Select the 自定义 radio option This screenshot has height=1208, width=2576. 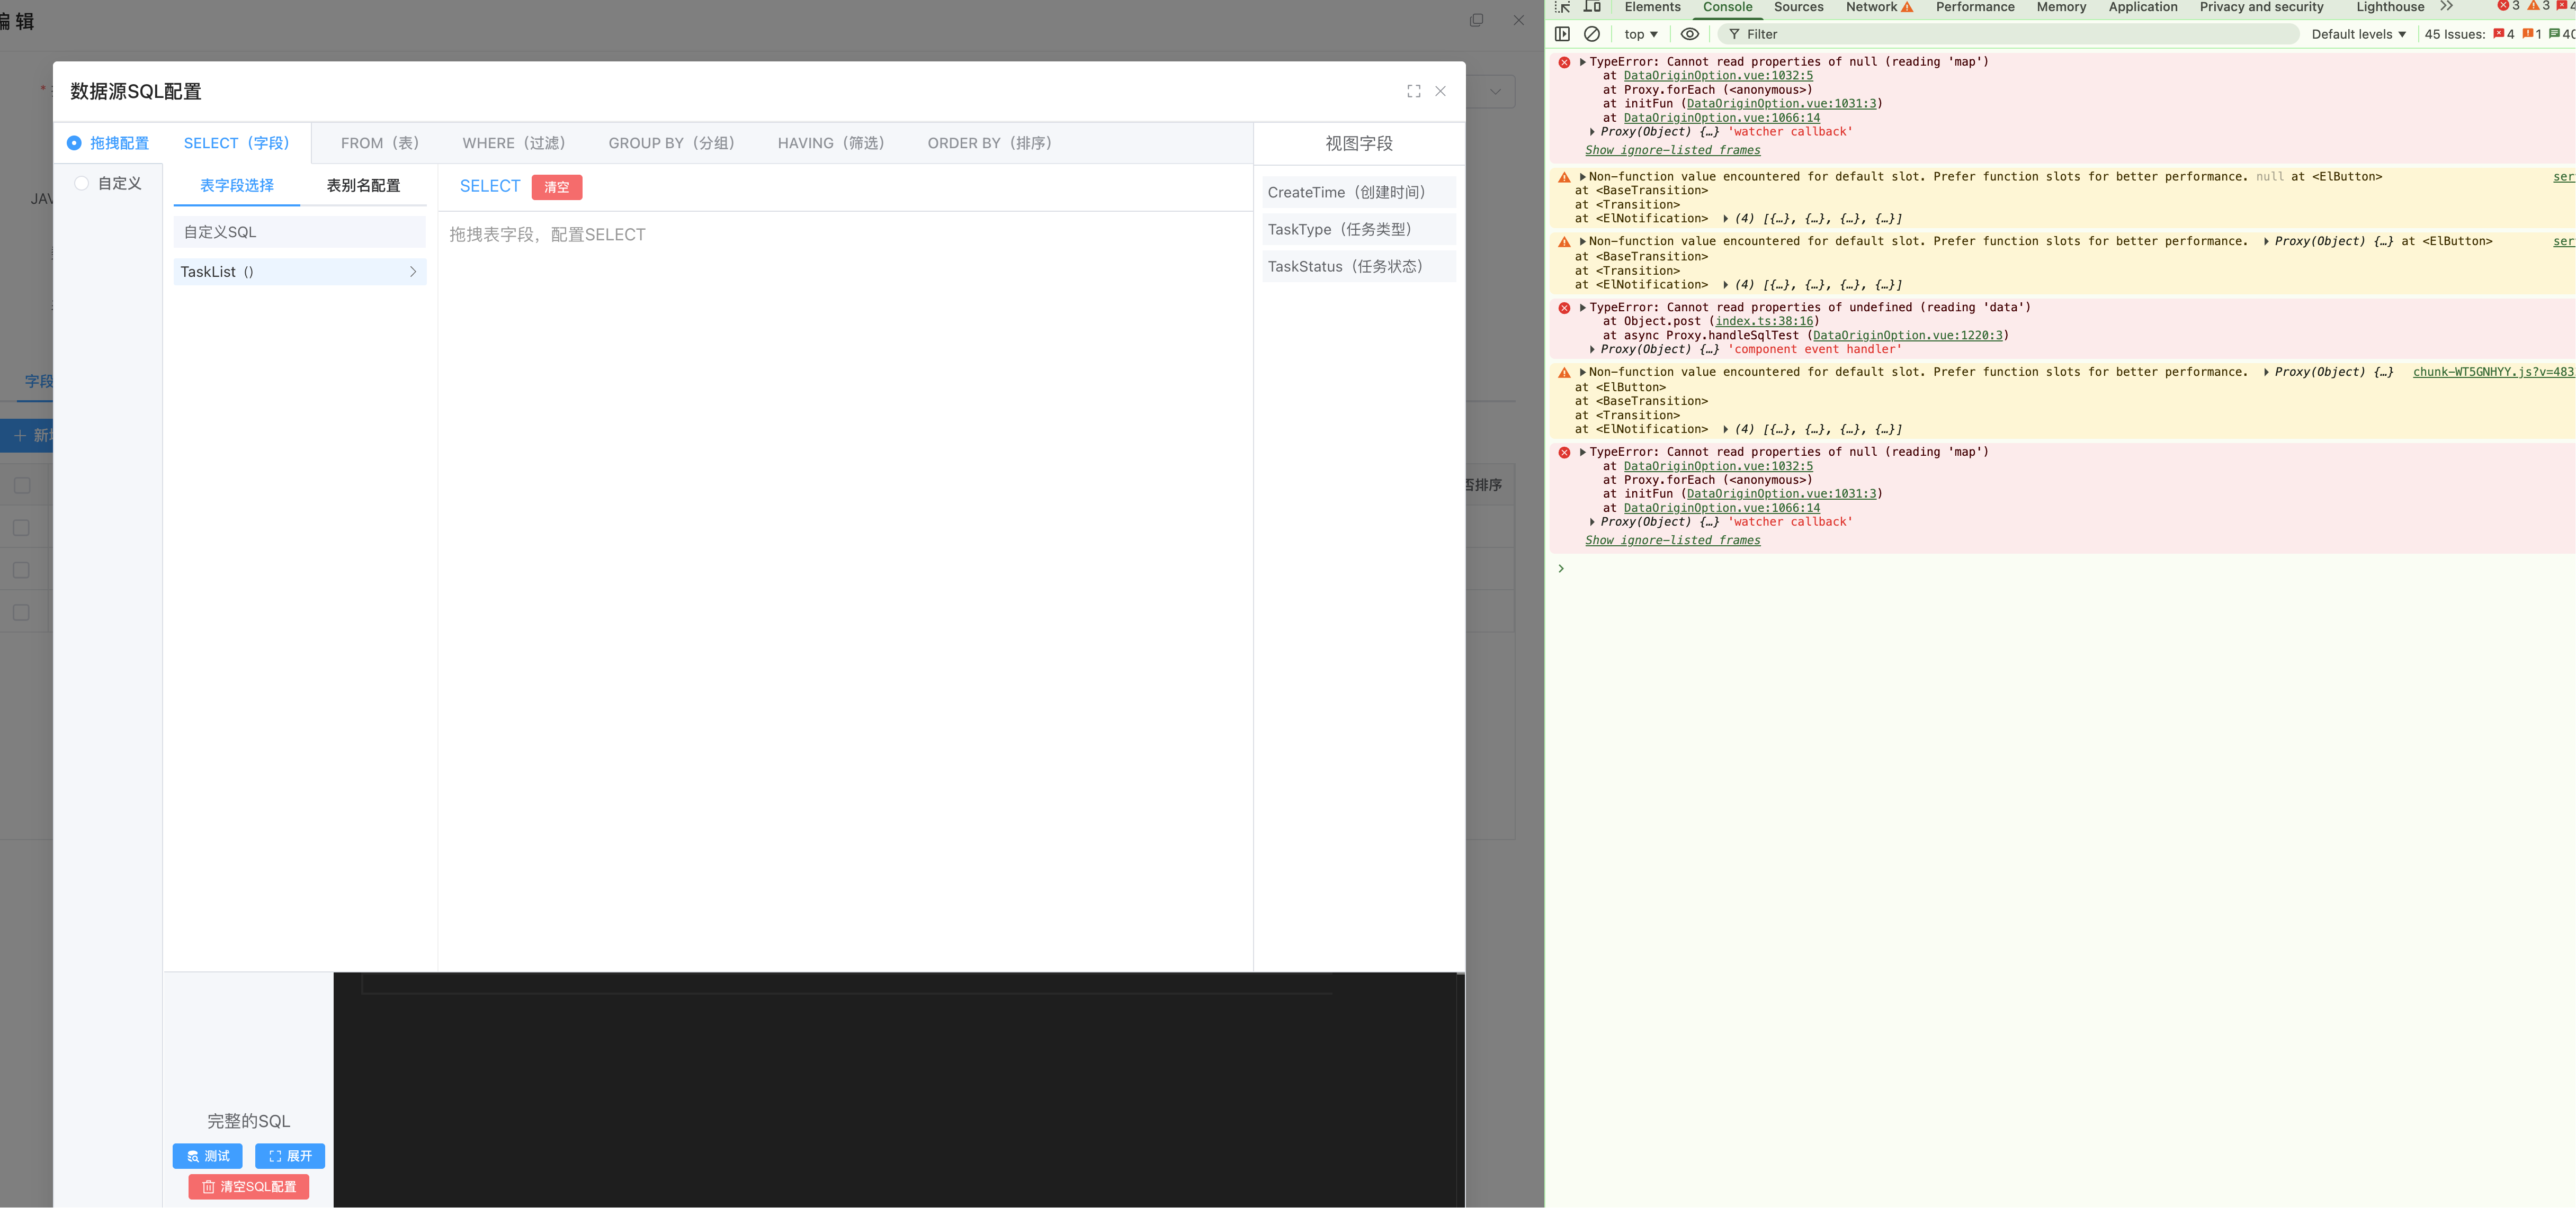click(82, 183)
